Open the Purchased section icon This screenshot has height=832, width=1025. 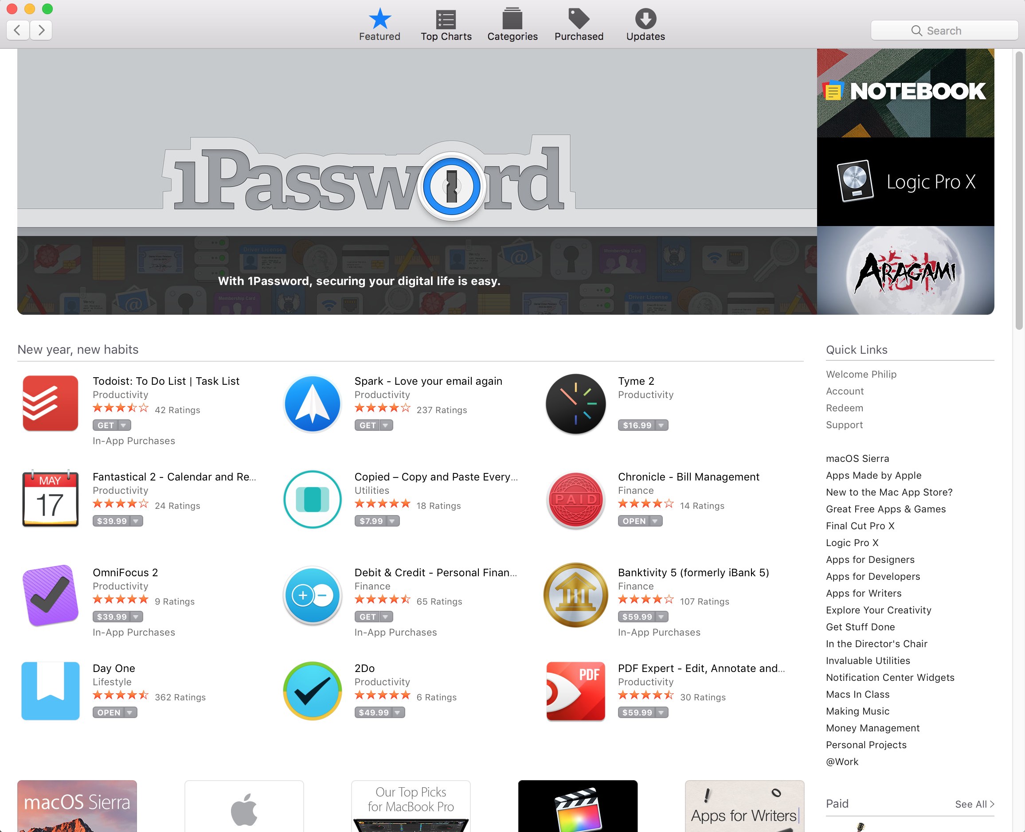click(579, 20)
